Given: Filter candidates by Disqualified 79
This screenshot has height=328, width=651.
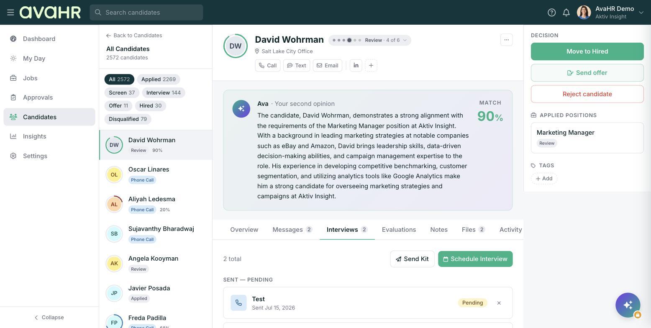Looking at the screenshot, I should click(x=128, y=119).
